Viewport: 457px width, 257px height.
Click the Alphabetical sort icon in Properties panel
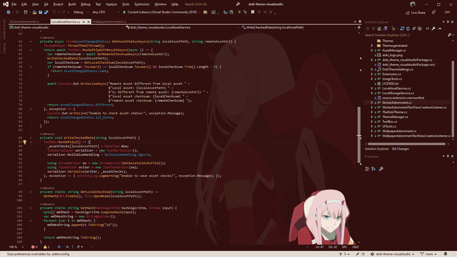373,169
